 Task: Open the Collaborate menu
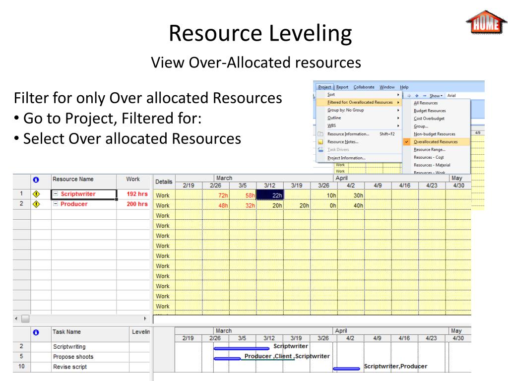[x=364, y=87]
